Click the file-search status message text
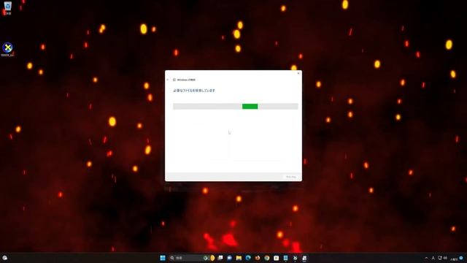467x263 pixels. click(x=194, y=91)
